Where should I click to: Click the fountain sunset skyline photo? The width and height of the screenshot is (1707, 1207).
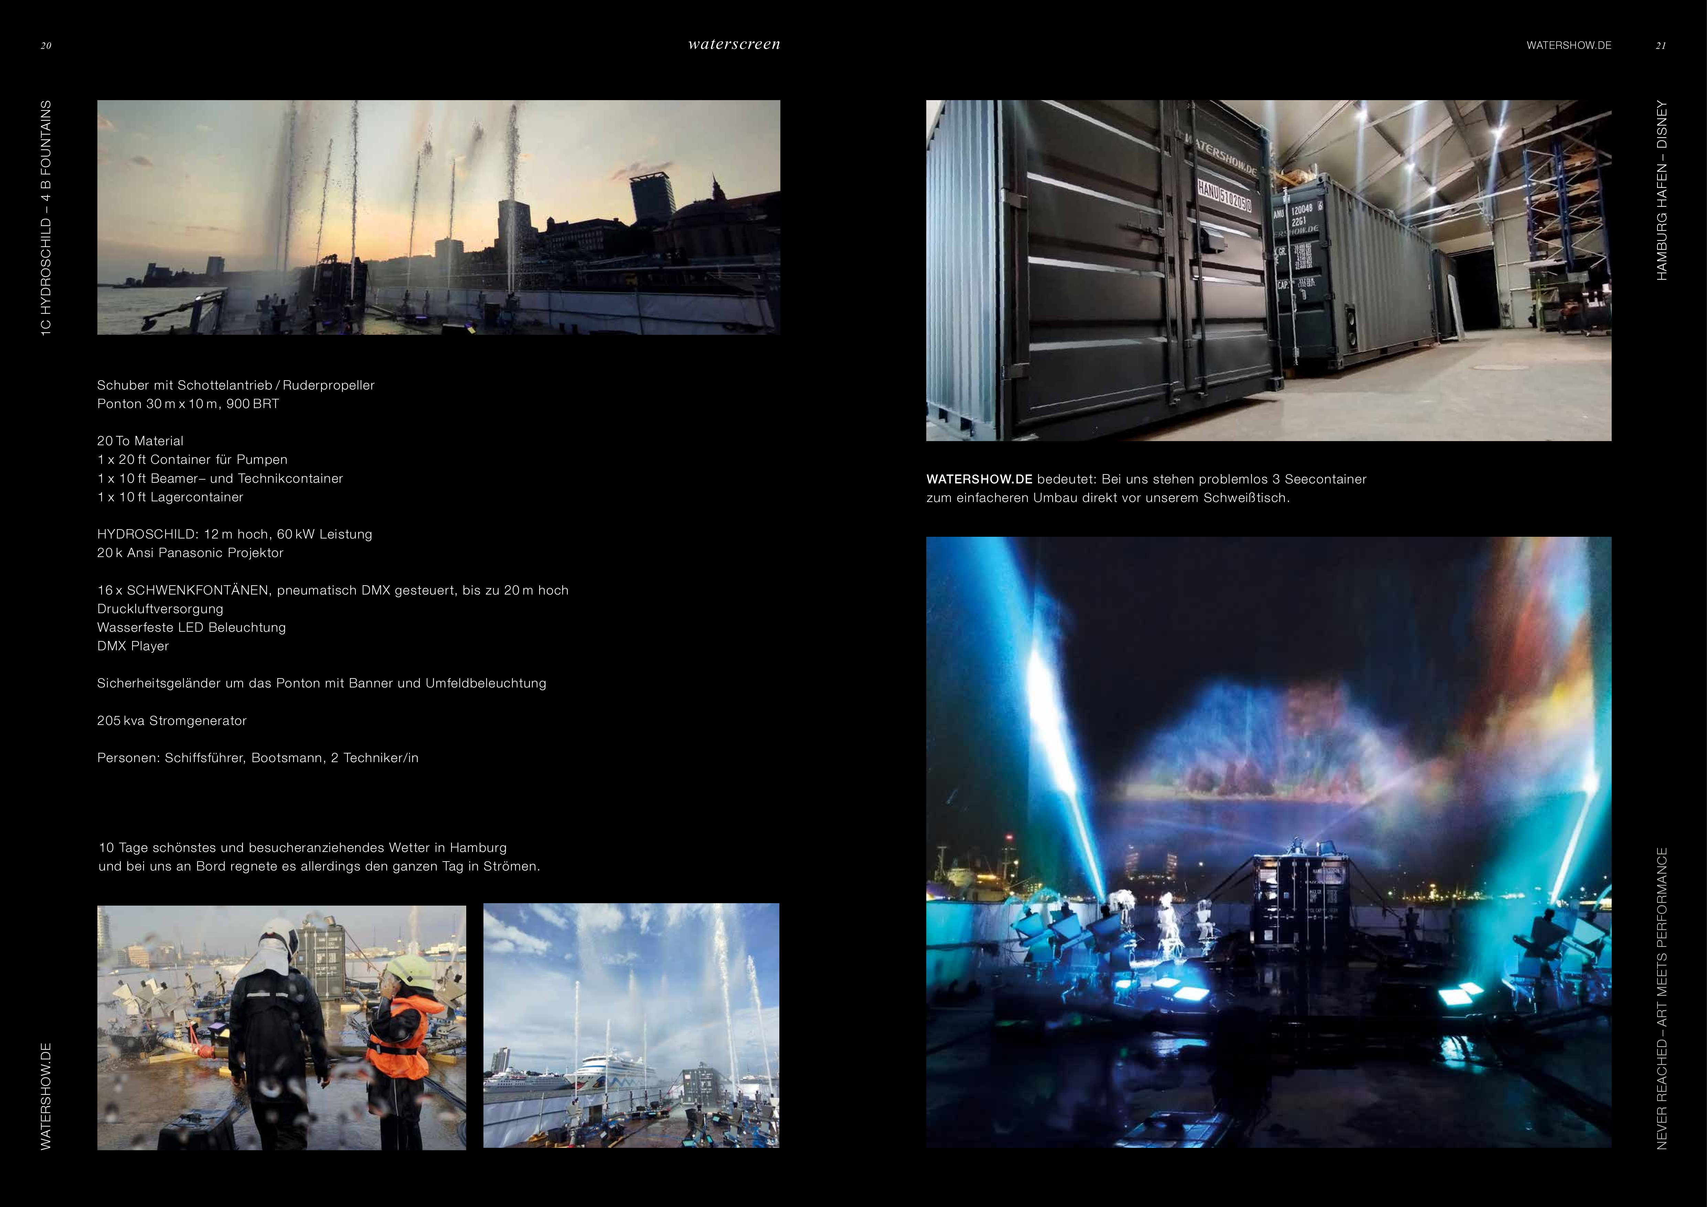coord(439,217)
